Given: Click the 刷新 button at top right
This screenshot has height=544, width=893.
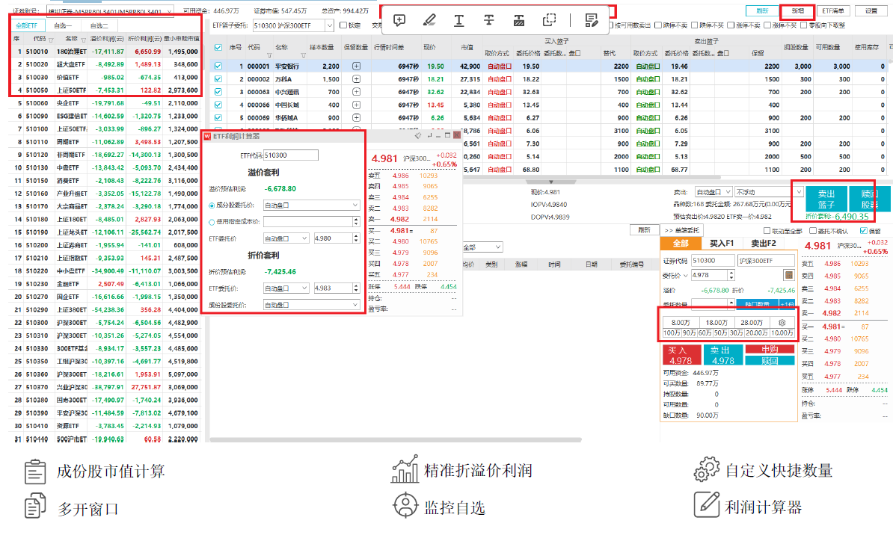Looking at the screenshot, I should tap(762, 10).
